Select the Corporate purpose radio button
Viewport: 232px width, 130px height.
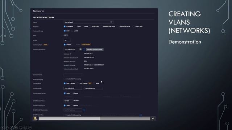click(x=65, y=26)
